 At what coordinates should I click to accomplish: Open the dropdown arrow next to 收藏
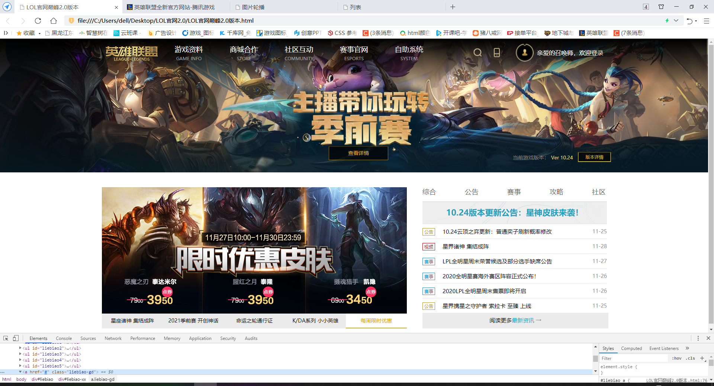tap(40, 33)
